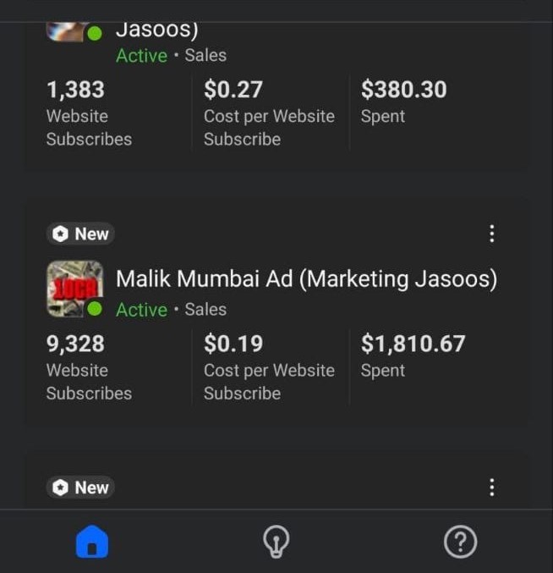The width and height of the screenshot is (553, 573).
Task: Open the help question mark icon
Action: click(x=461, y=542)
